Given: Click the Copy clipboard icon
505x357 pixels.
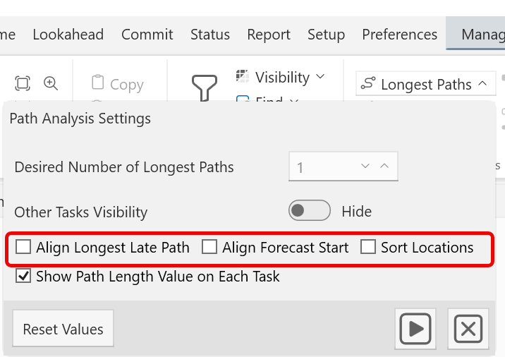Looking at the screenshot, I should click(98, 83).
